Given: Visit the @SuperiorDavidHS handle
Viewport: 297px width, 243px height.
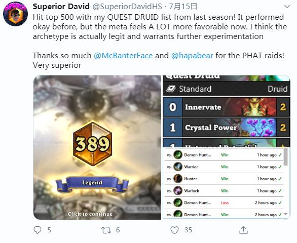Looking at the screenshot, I should (127, 7).
